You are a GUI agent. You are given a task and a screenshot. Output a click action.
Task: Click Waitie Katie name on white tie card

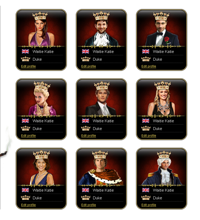(103, 121)
